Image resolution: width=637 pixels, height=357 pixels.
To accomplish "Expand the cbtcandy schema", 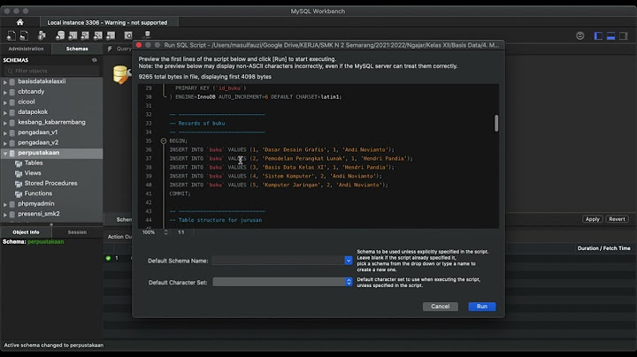I will pyautogui.click(x=5, y=92).
